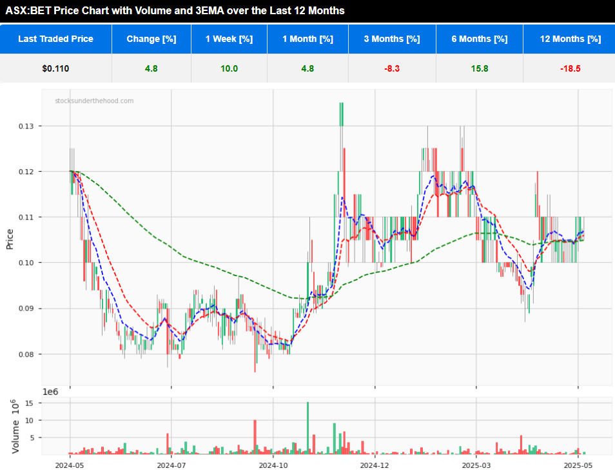Select the '1 Month [%]' column header
This screenshot has height=475, width=615.
(308, 39)
